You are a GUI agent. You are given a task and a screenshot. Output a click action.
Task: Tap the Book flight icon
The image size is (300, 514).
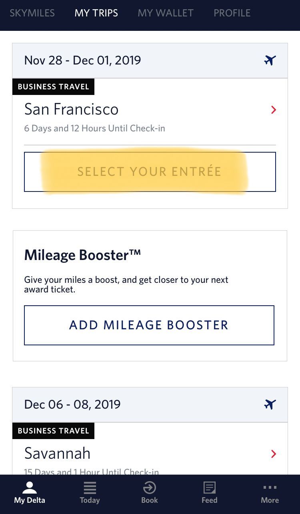[150, 488]
